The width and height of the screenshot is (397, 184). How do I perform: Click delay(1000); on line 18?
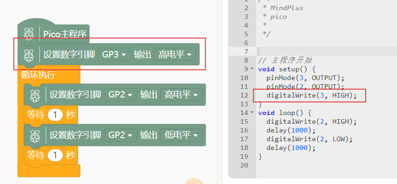(291, 148)
